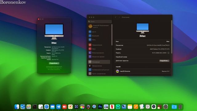Open regulatory certification link in About window
The width and height of the screenshot is (197, 111).
54,67
